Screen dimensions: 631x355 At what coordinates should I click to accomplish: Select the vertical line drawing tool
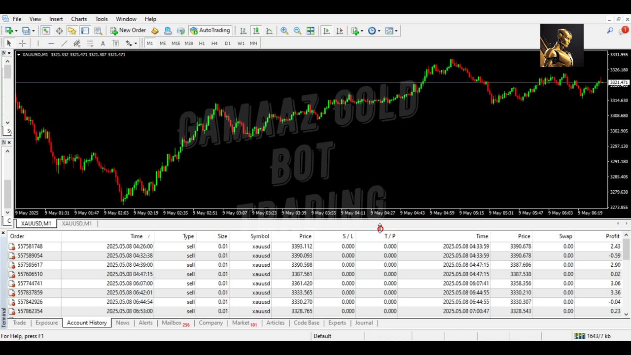point(38,43)
